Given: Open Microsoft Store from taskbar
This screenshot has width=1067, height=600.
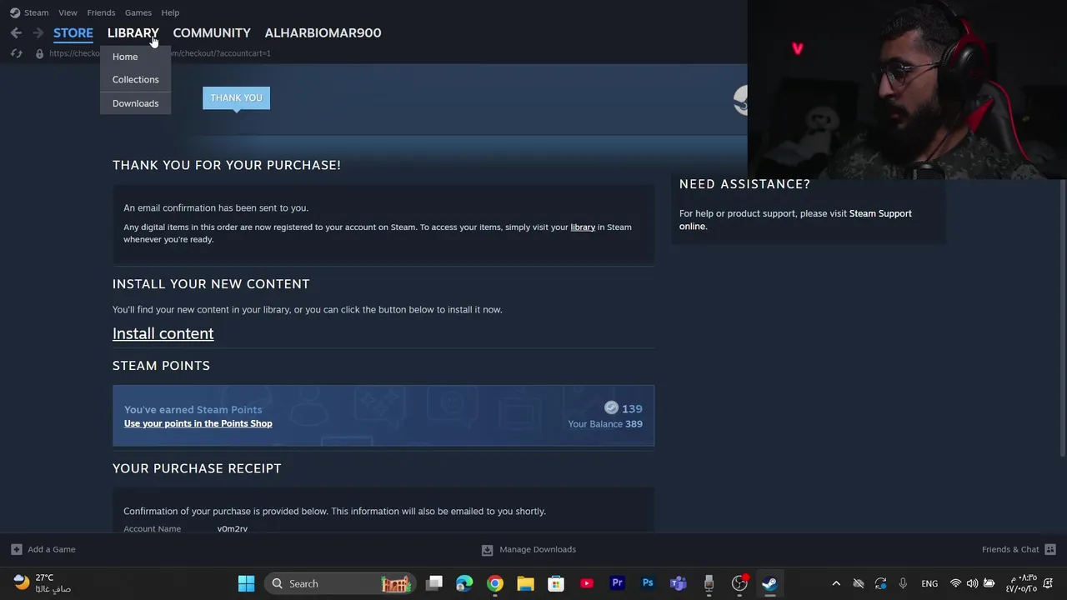Looking at the screenshot, I should click(556, 583).
